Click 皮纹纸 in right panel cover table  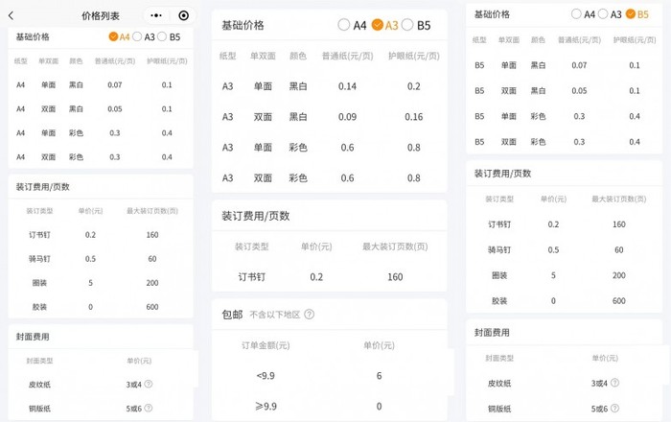tap(499, 383)
